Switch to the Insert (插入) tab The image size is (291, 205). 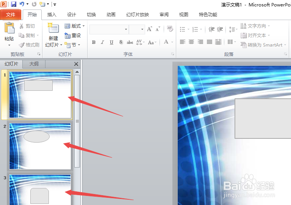52,15
